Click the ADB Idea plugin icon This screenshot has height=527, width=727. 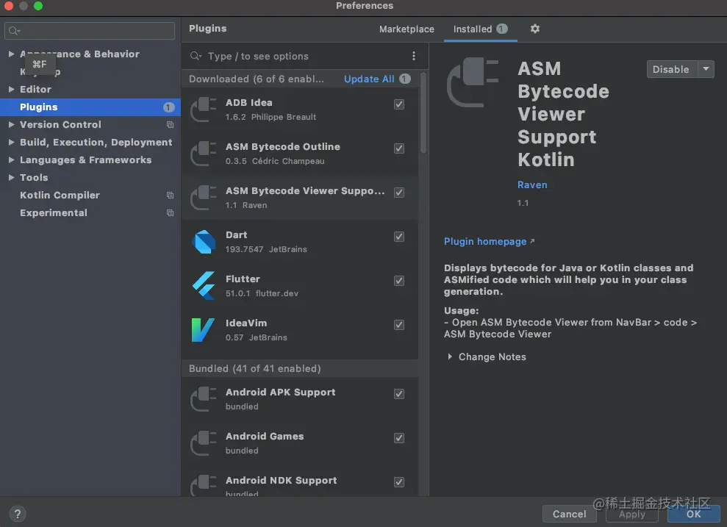point(204,110)
